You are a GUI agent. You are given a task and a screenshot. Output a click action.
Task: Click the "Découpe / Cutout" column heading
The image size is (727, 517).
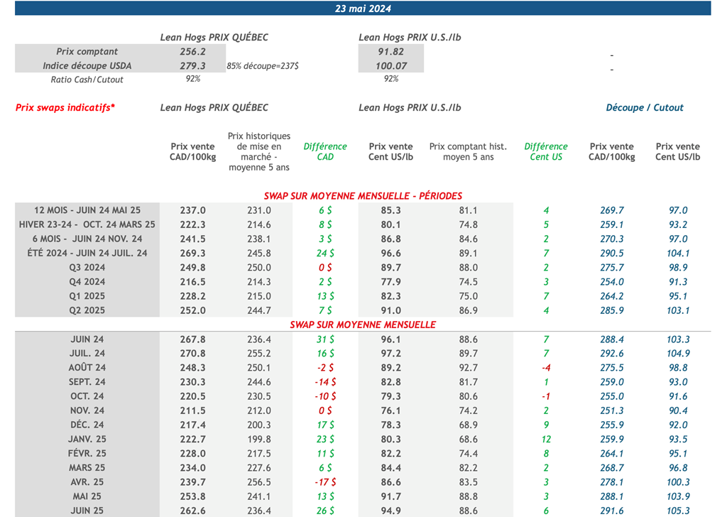point(644,108)
